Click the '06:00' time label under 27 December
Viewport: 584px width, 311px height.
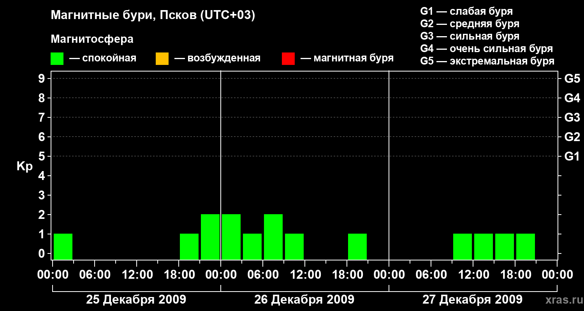pyautogui.click(x=431, y=274)
